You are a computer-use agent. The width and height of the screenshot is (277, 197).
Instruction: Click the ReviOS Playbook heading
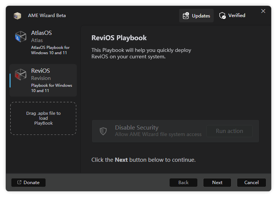(119, 38)
